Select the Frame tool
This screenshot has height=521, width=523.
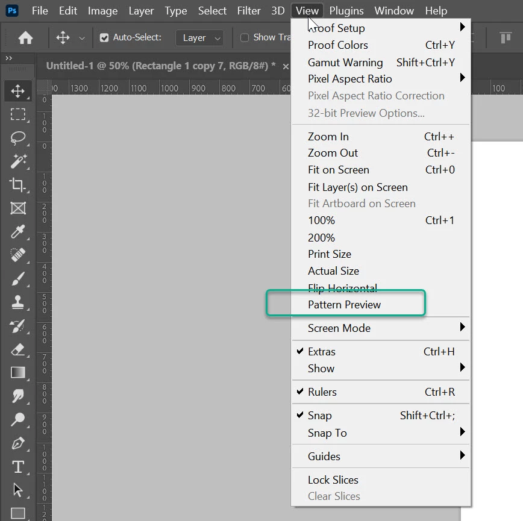click(17, 208)
